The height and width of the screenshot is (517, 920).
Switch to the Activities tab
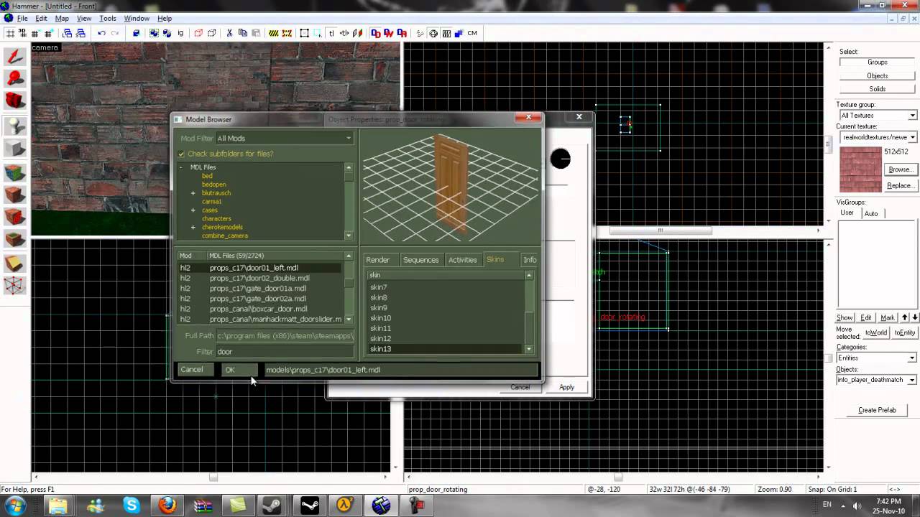coord(462,260)
